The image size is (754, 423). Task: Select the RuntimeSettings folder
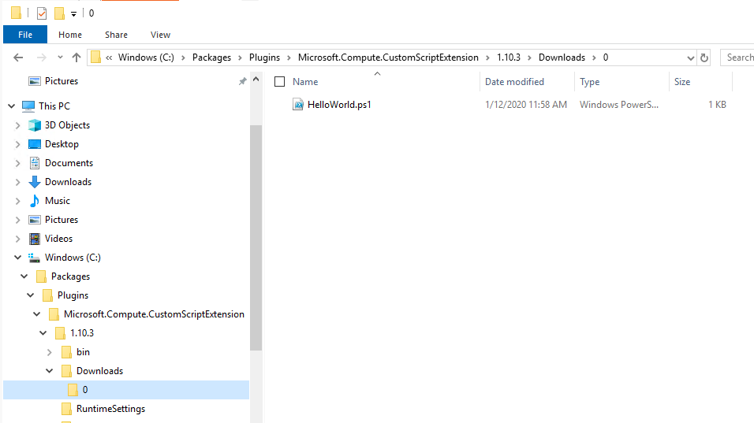click(110, 409)
